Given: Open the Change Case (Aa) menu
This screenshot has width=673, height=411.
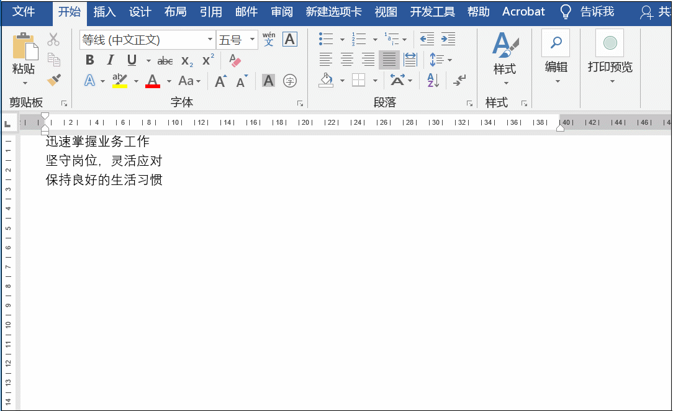Looking at the screenshot, I should coord(189,81).
